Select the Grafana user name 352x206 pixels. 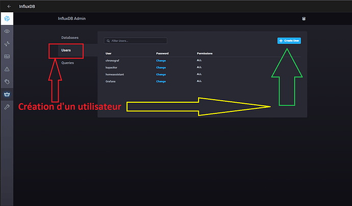111,81
